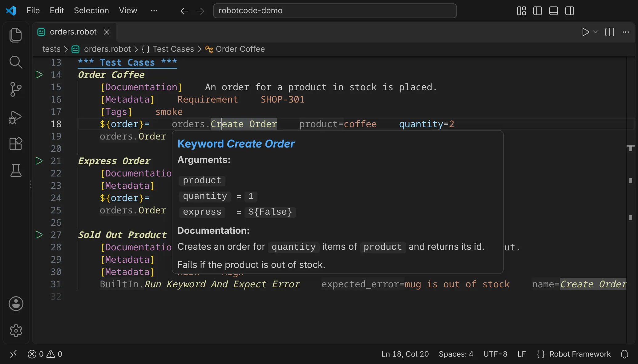Open remote window status bar icon
The image size is (638, 364).
[x=14, y=354]
